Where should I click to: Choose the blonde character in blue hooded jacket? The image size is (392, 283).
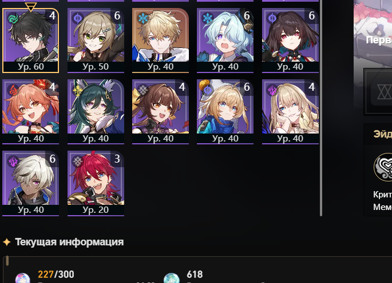tap(225, 112)
